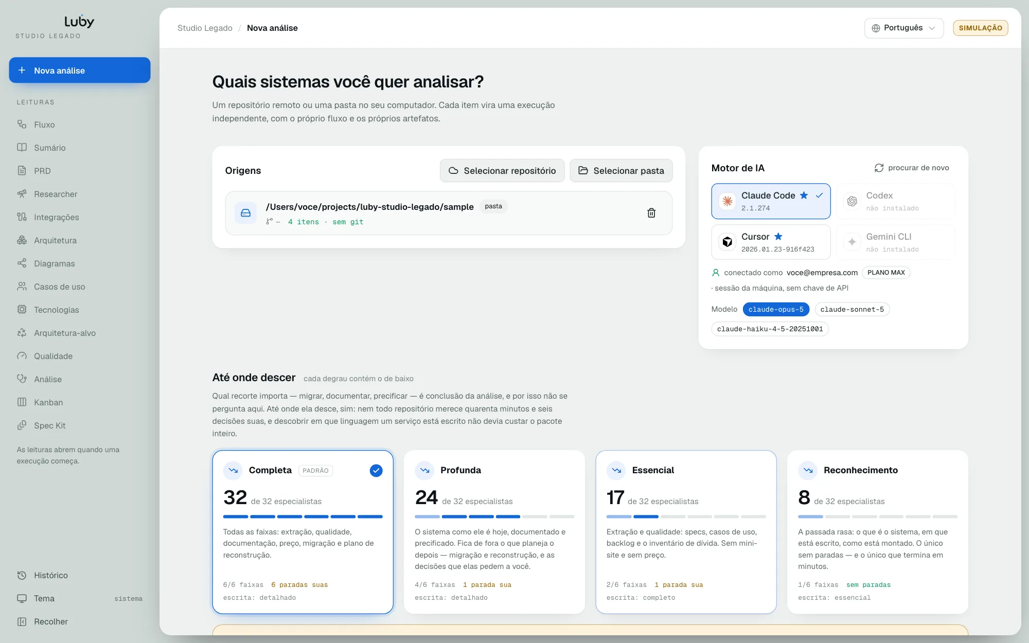Select Claude Code as AI engine
The height and width of the screenshot is (643, 1029).
[x=771, y=201]
